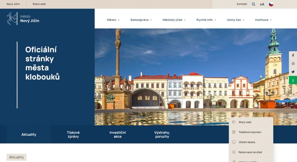Click the Rezervace na úřad icon
This screenshot has height=162, width=297.
click(x=234, y=152)
